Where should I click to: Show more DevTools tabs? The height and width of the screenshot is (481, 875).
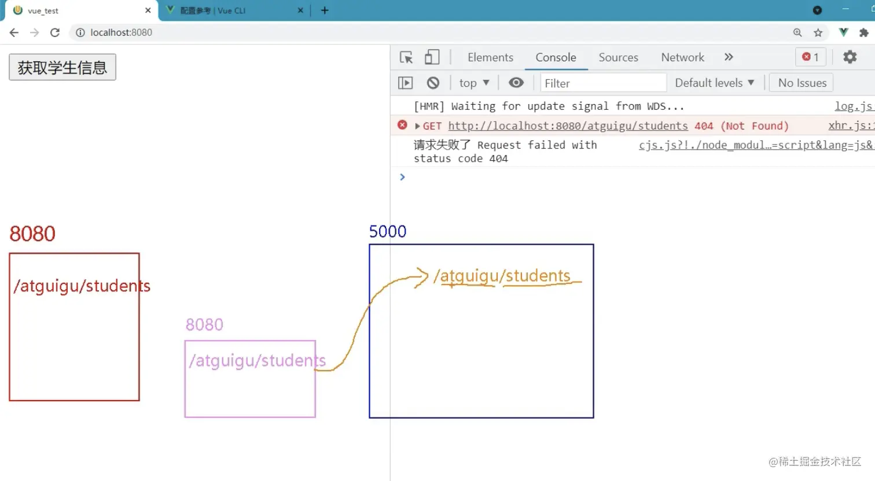pyautogui.click(x=729, y=57)
